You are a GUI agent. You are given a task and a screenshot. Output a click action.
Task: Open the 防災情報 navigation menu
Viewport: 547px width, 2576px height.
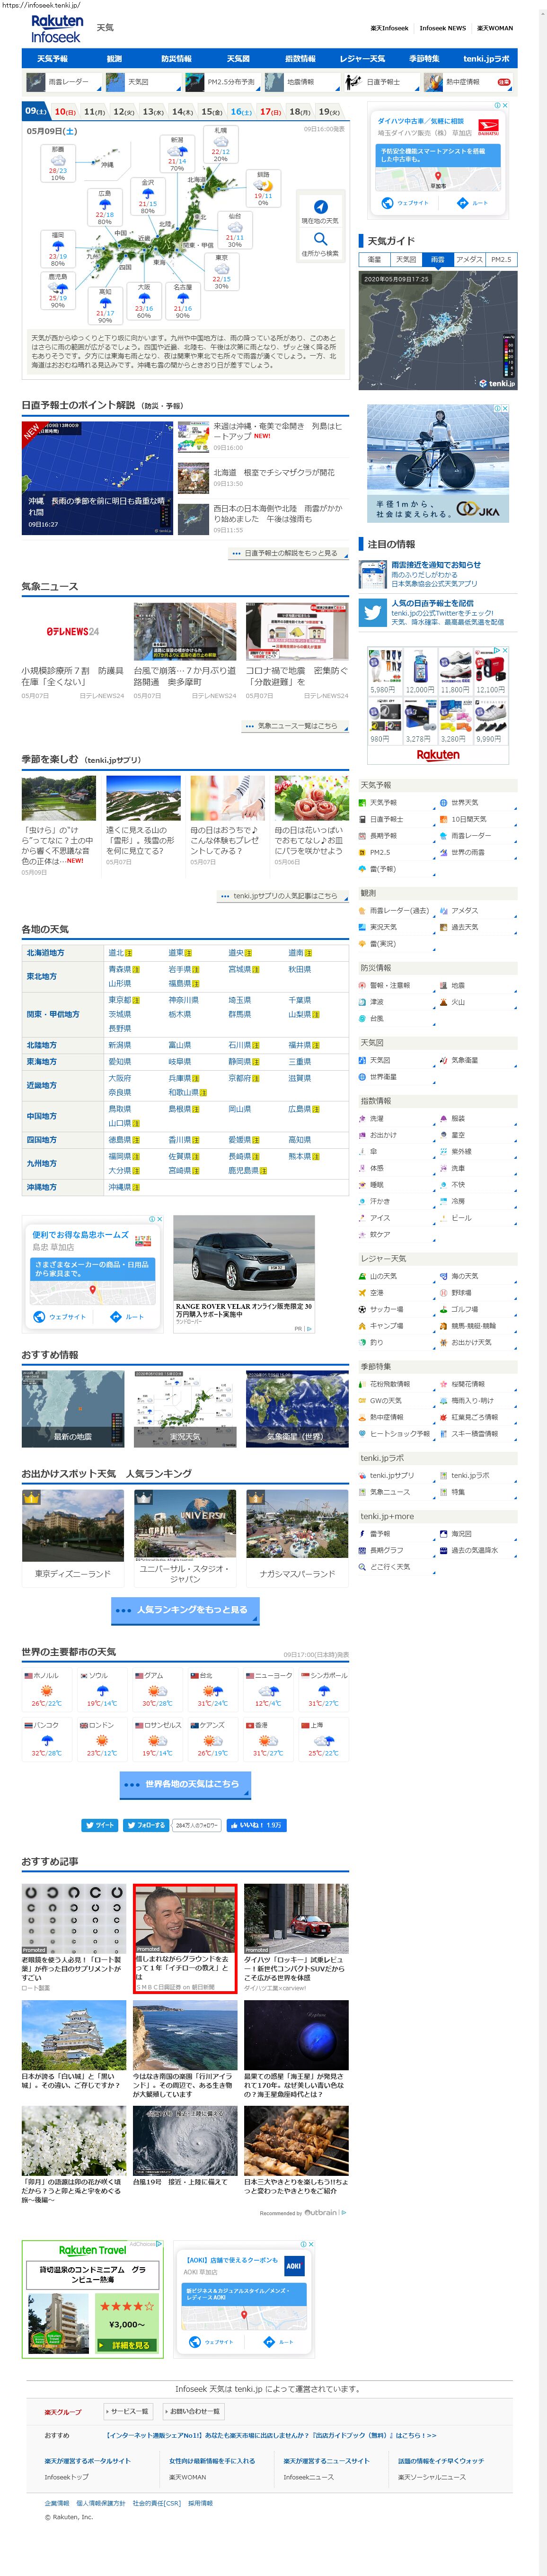[176, 59]
